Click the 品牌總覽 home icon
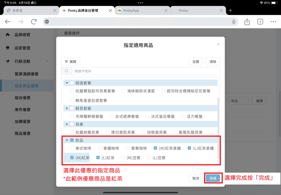 coord(7,35)
